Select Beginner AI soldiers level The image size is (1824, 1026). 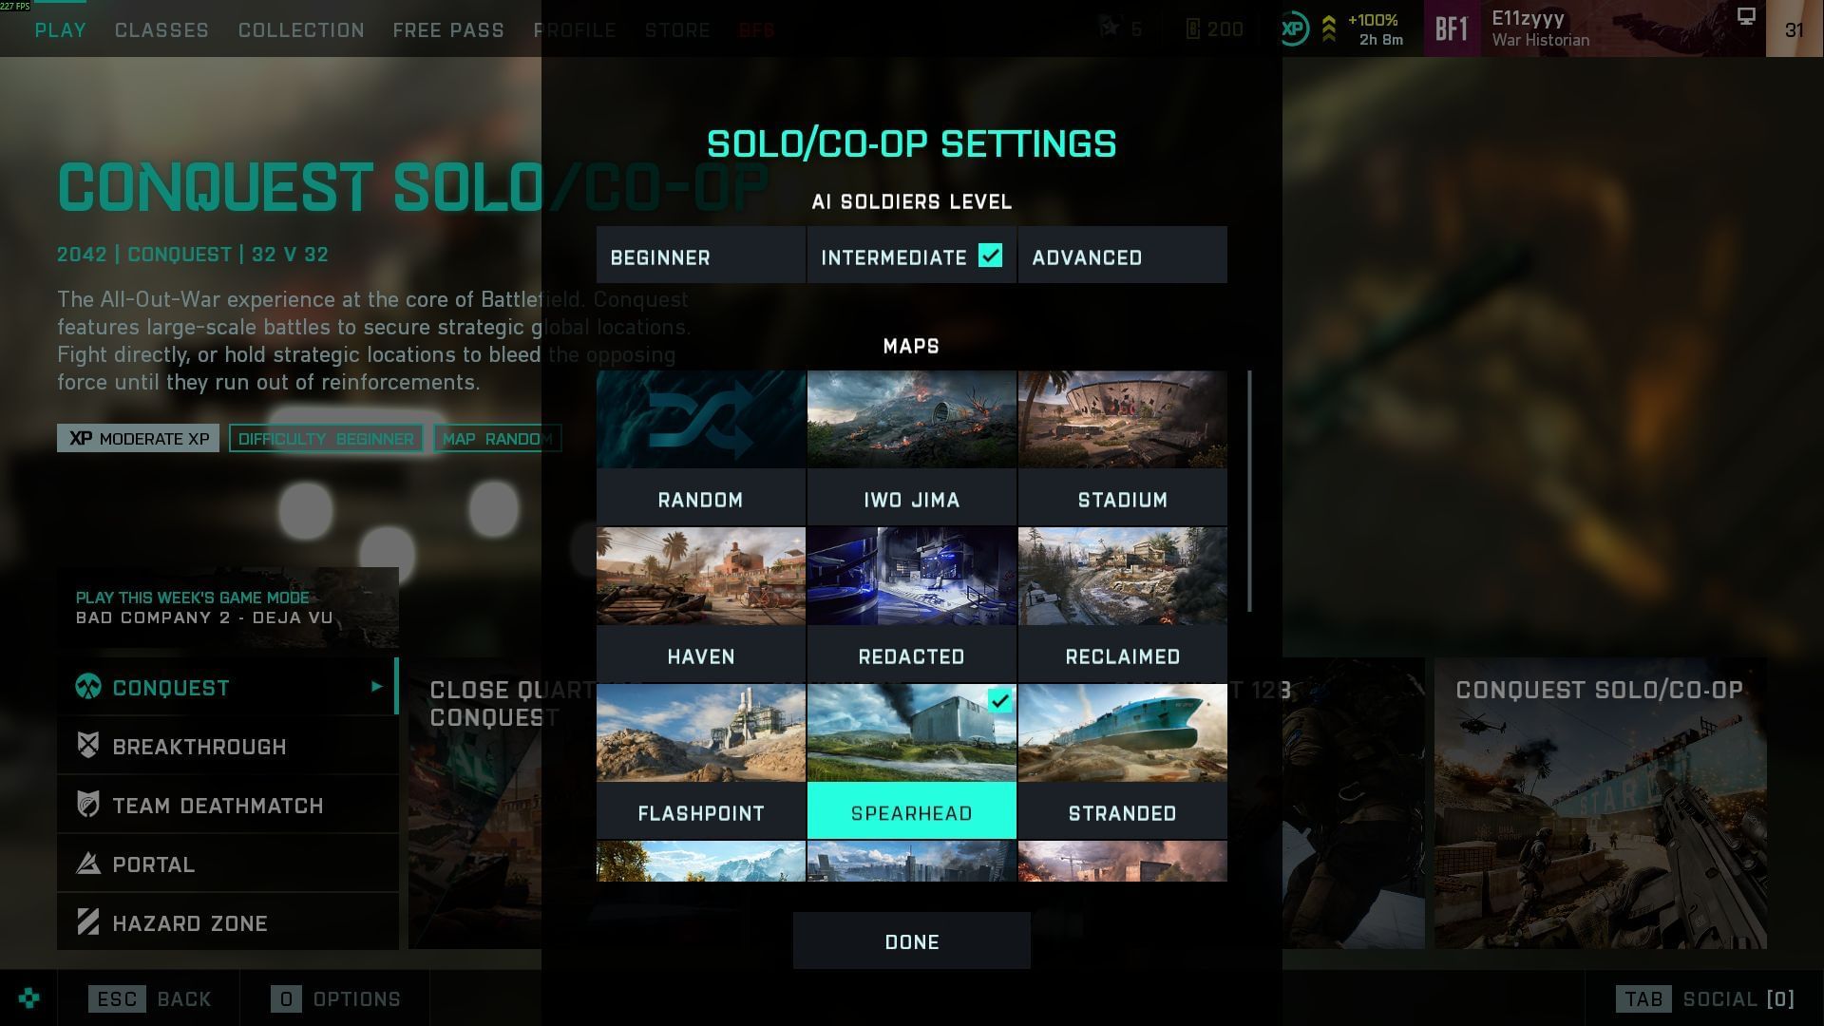click(x=701, y=256)
